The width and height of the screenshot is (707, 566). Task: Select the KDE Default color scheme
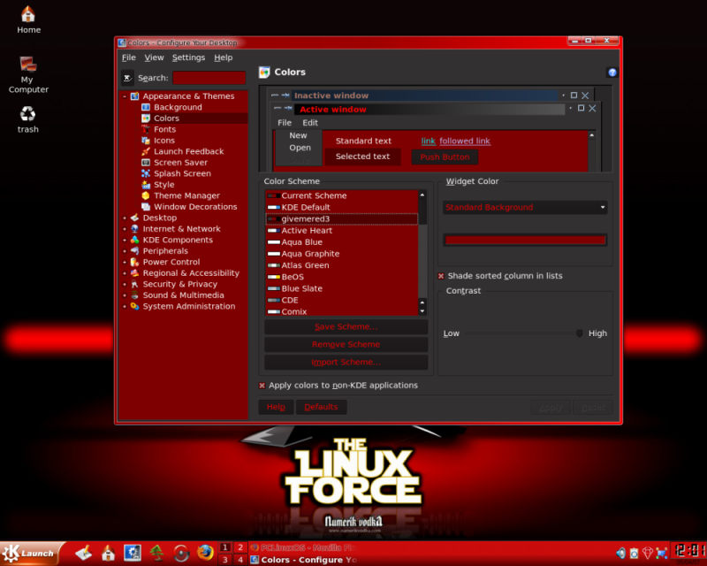(342, 207)
